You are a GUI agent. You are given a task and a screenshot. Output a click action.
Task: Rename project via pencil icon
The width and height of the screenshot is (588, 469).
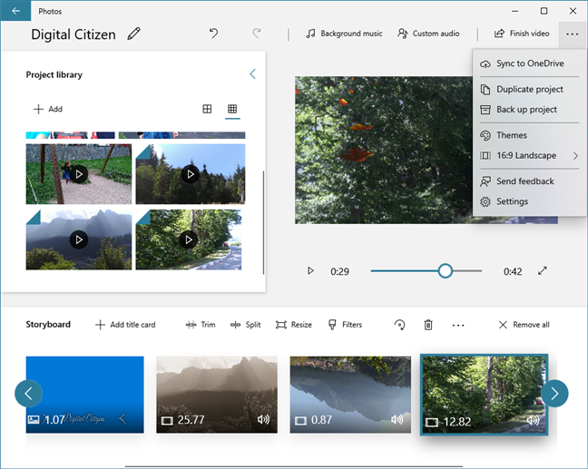click(134, 34)
